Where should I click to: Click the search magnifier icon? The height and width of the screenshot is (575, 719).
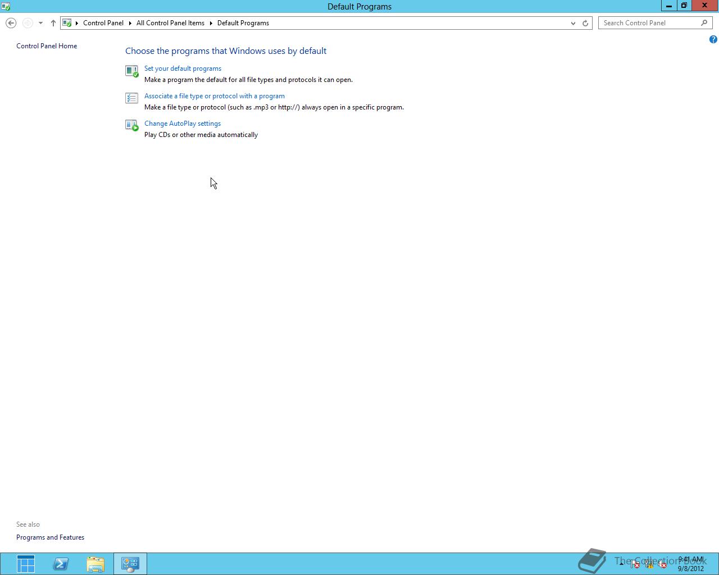click(704, 23)
